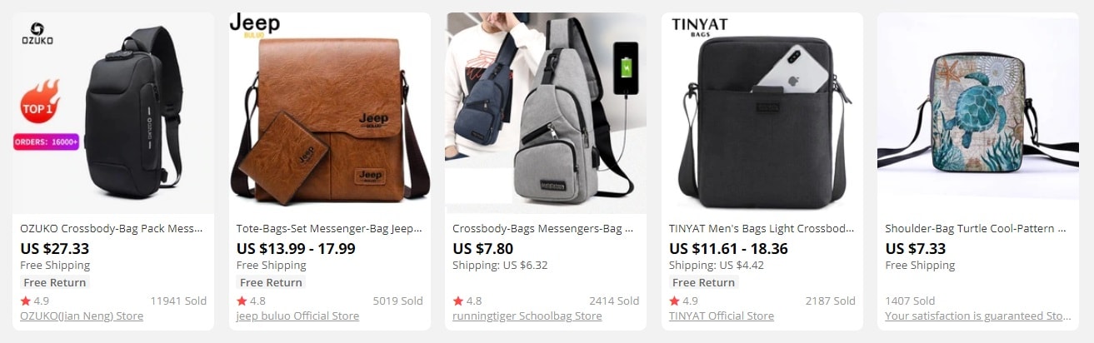The width and height of the screenshot is (1094, 343).
Task: View the gray USB-charging crossbody bag photo
Action: (546, 113)
